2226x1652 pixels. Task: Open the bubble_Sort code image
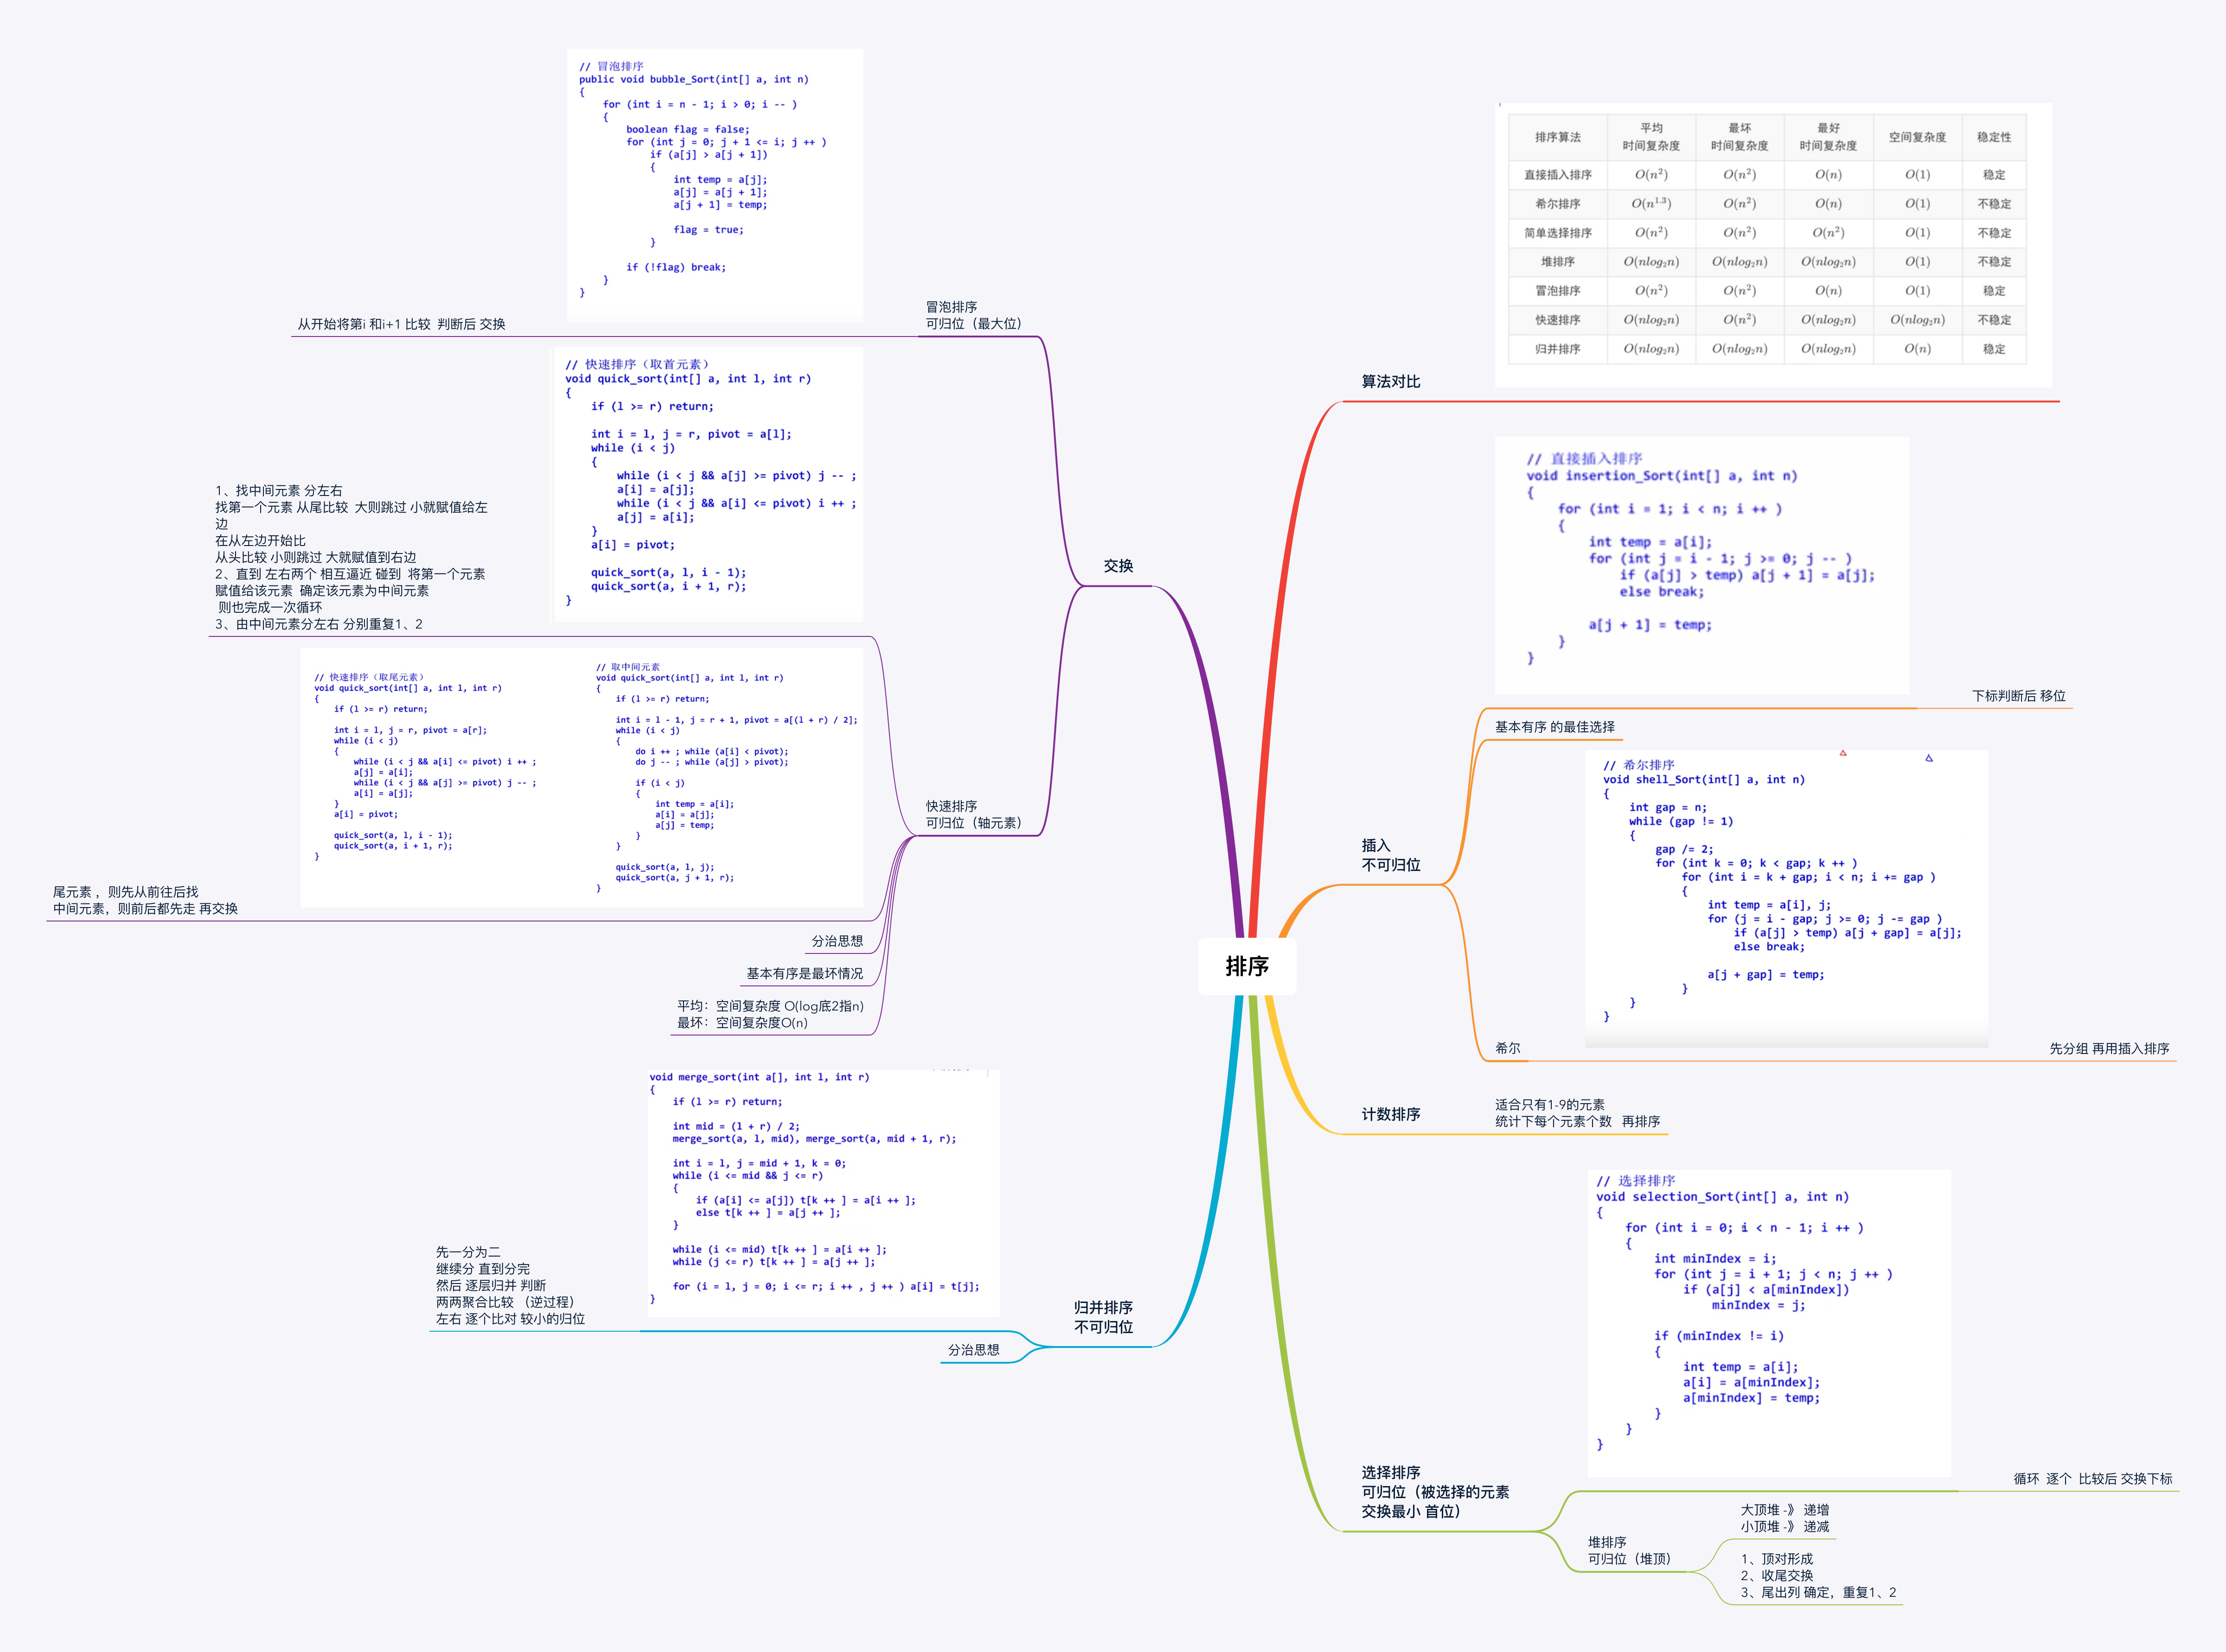pyautogui.click(x=714, y=185)
